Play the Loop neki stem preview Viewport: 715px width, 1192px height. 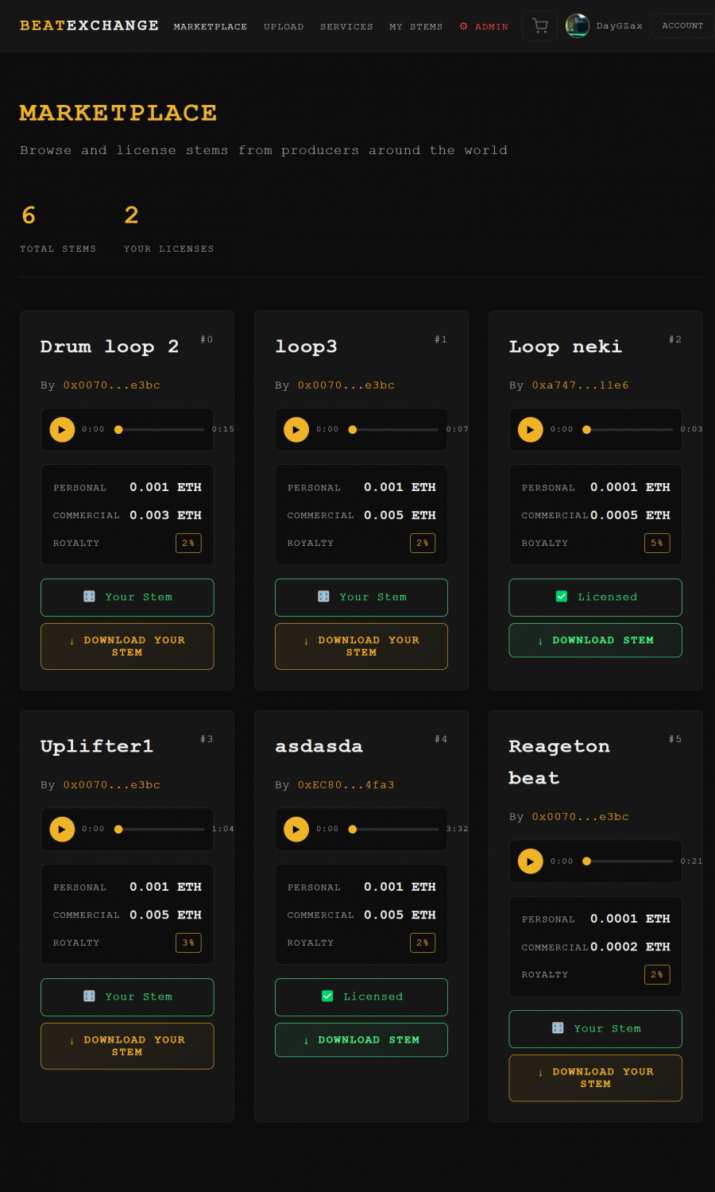click(x=531, y=430)
